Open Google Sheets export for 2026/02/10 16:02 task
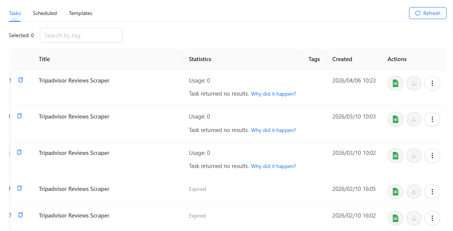The width and height of the screenshot is (453, 231). pos(395,218)
